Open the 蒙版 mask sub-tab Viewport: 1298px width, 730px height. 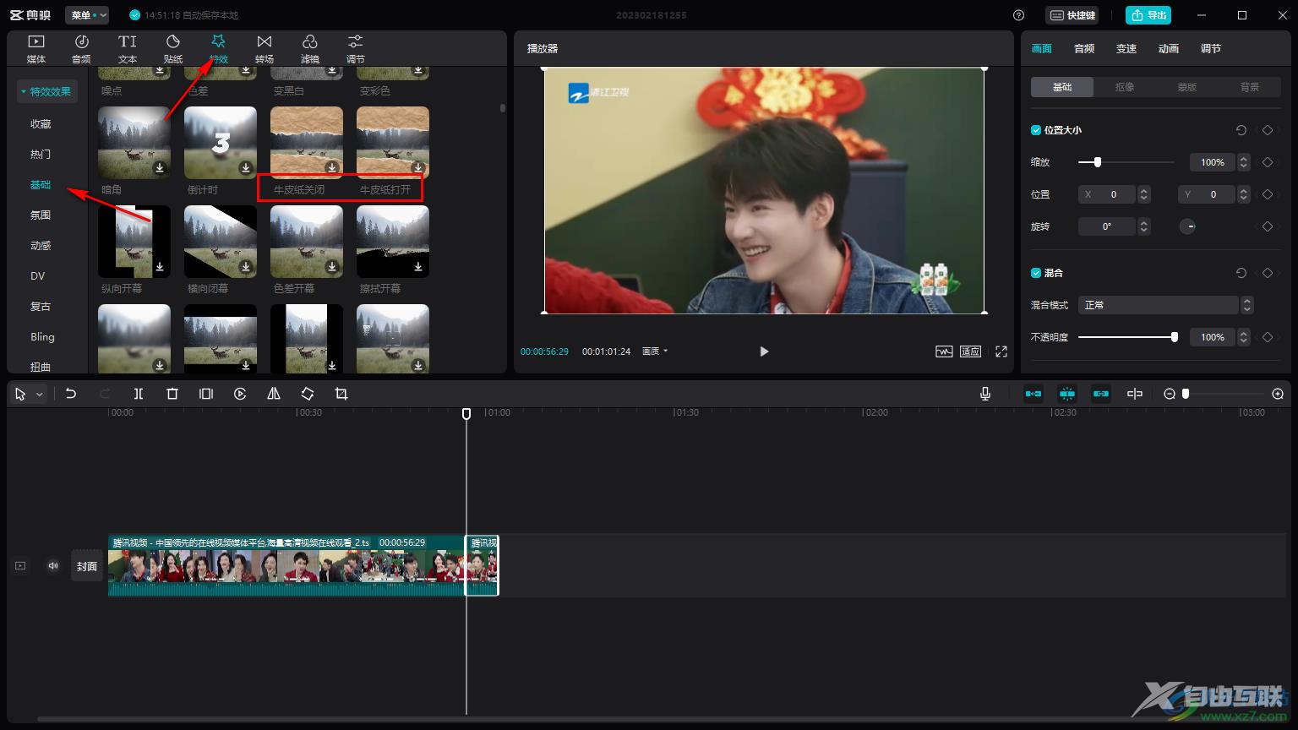[x=1187, y=87]
